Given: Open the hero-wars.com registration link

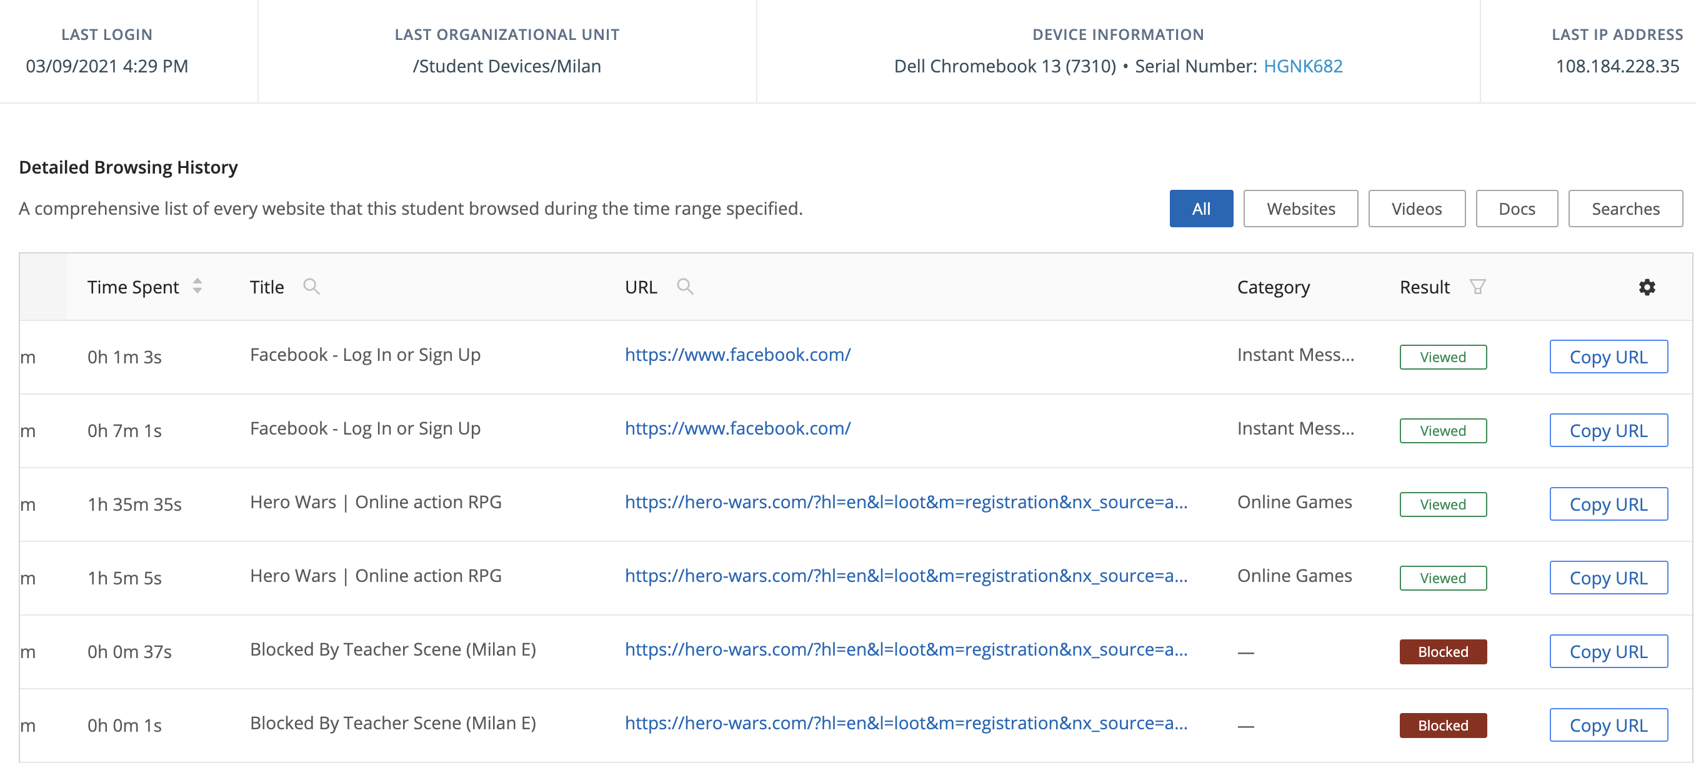Looking at the screenshot, I should coord(906,503).
